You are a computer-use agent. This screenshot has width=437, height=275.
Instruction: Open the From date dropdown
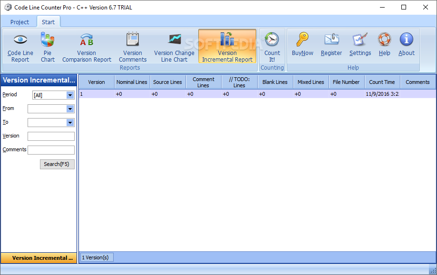[70, 109]
